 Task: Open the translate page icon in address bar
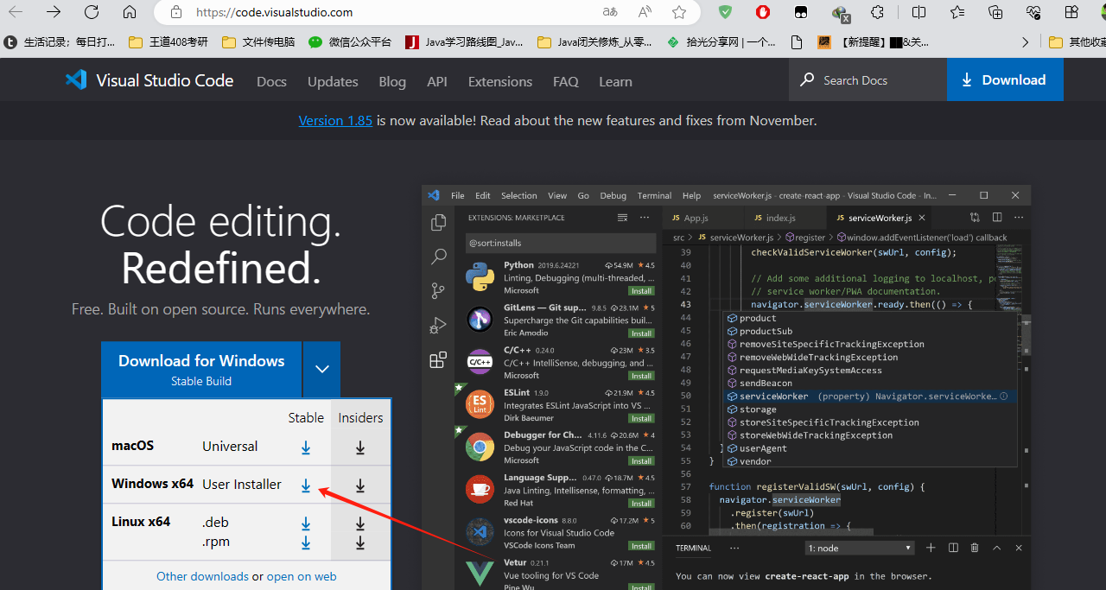pos(610,12)
